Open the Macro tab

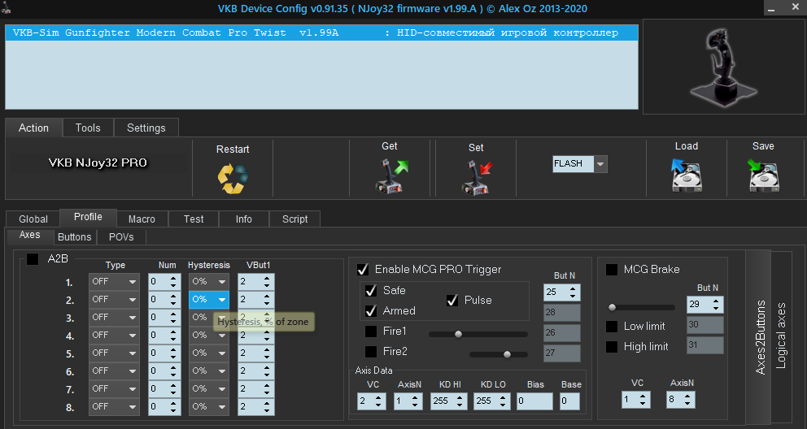point(142,219)
